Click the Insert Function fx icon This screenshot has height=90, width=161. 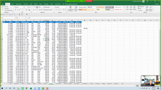tap(26, 18)
